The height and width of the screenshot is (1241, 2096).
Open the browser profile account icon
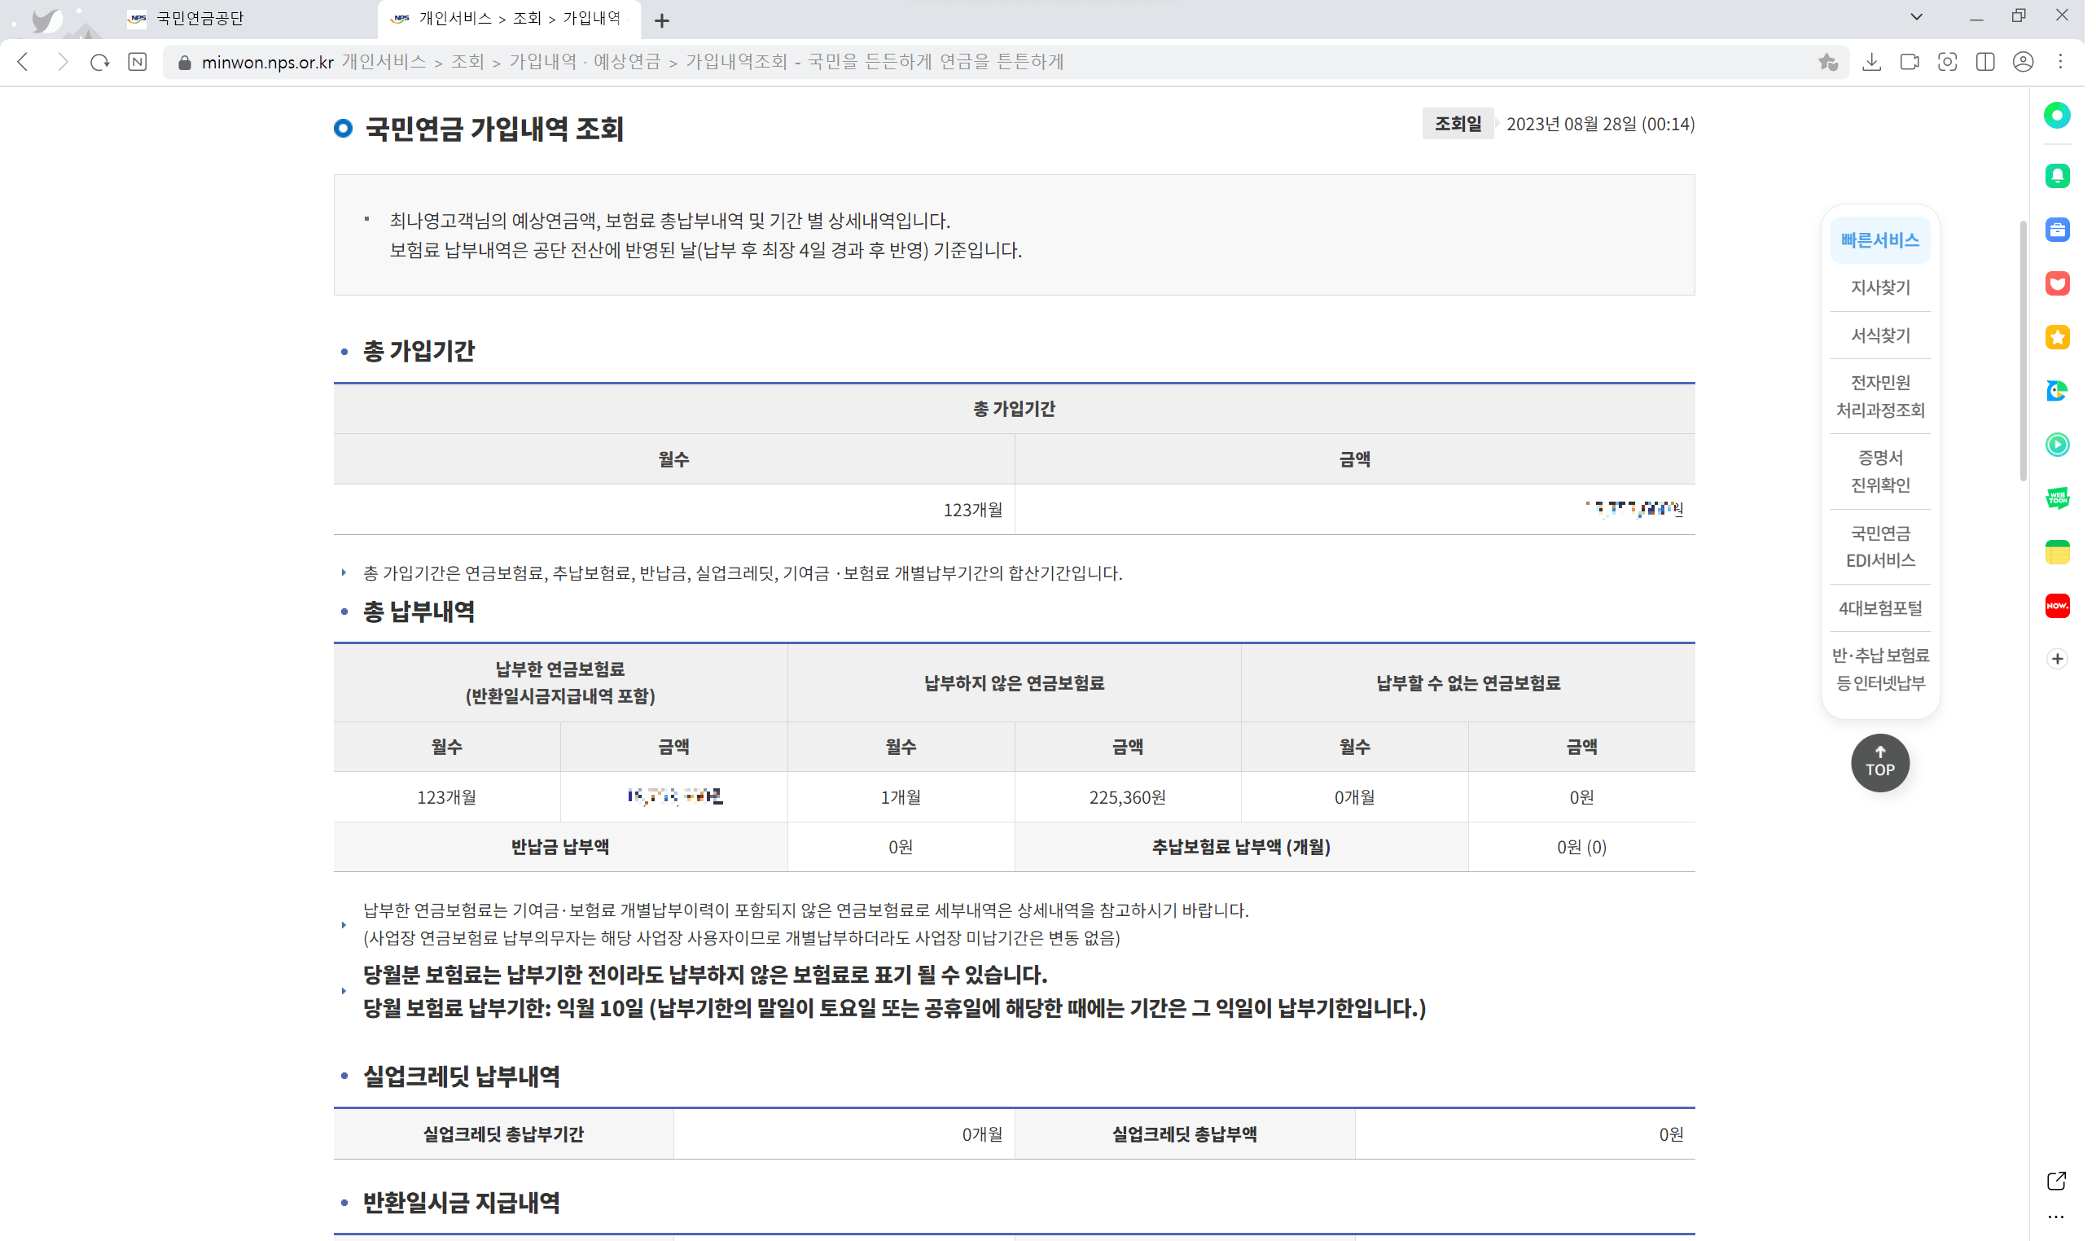(x=2024, y=61)
